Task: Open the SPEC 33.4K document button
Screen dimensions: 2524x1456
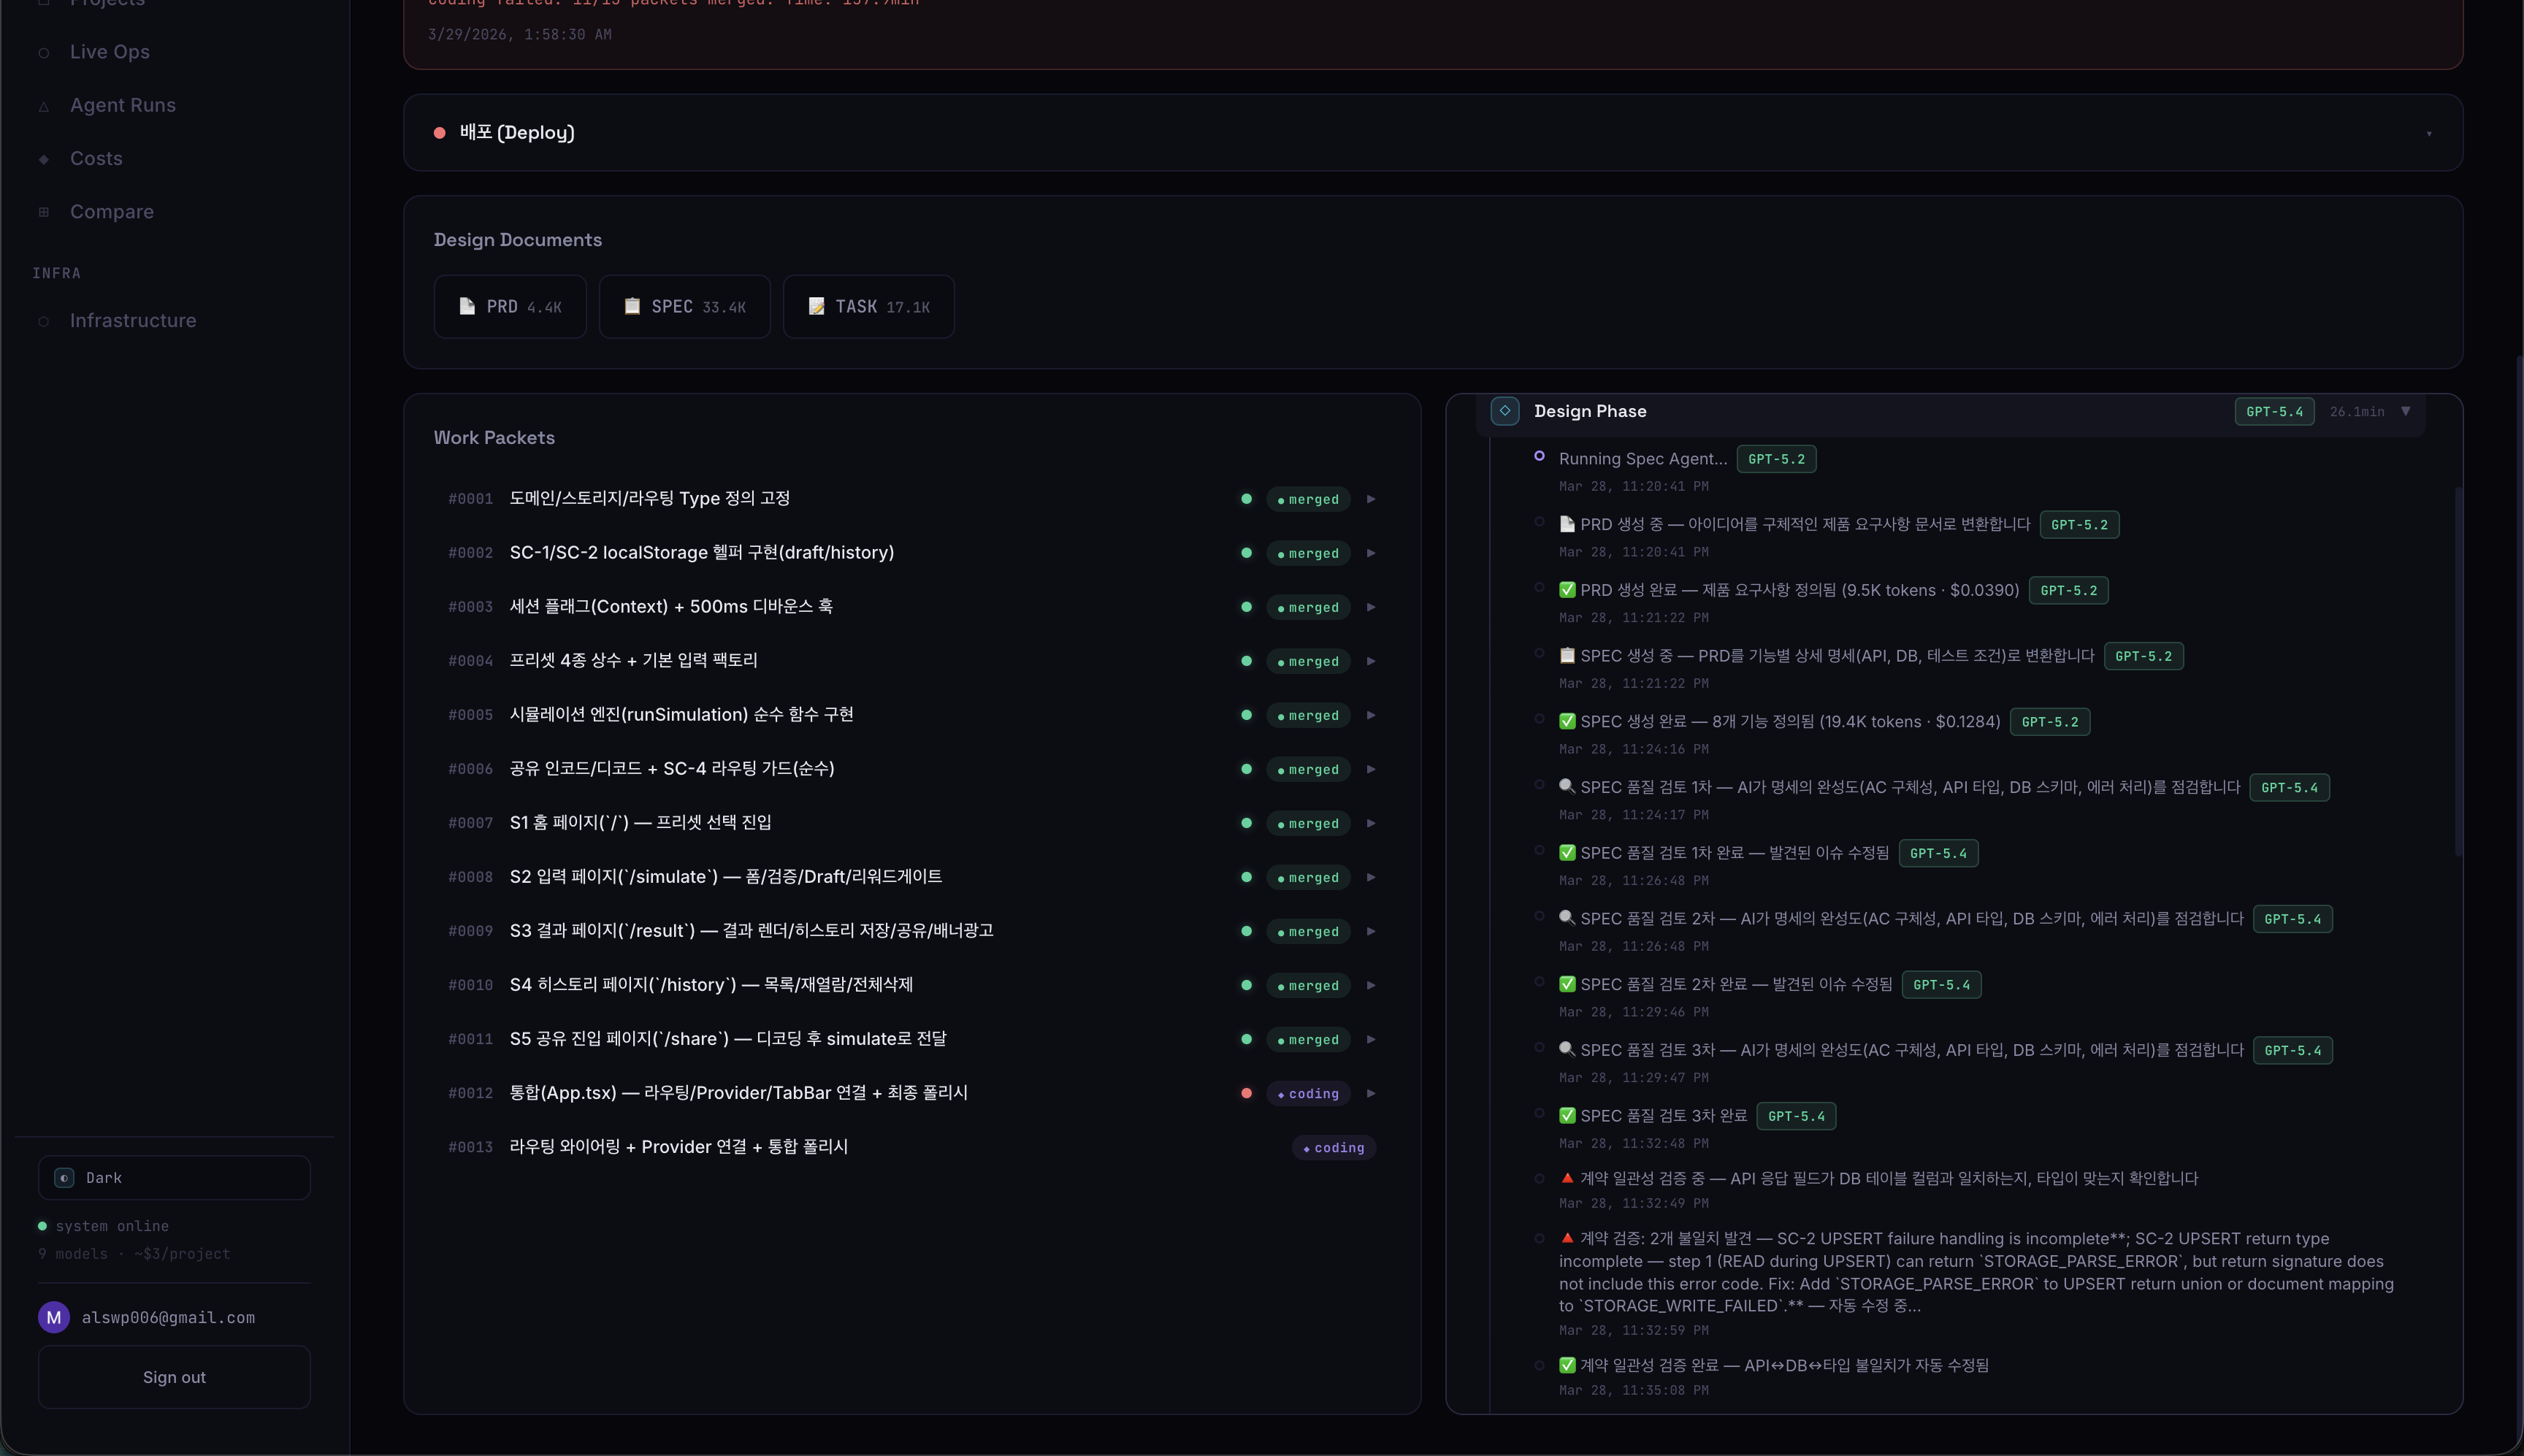Action: [685, 307]
